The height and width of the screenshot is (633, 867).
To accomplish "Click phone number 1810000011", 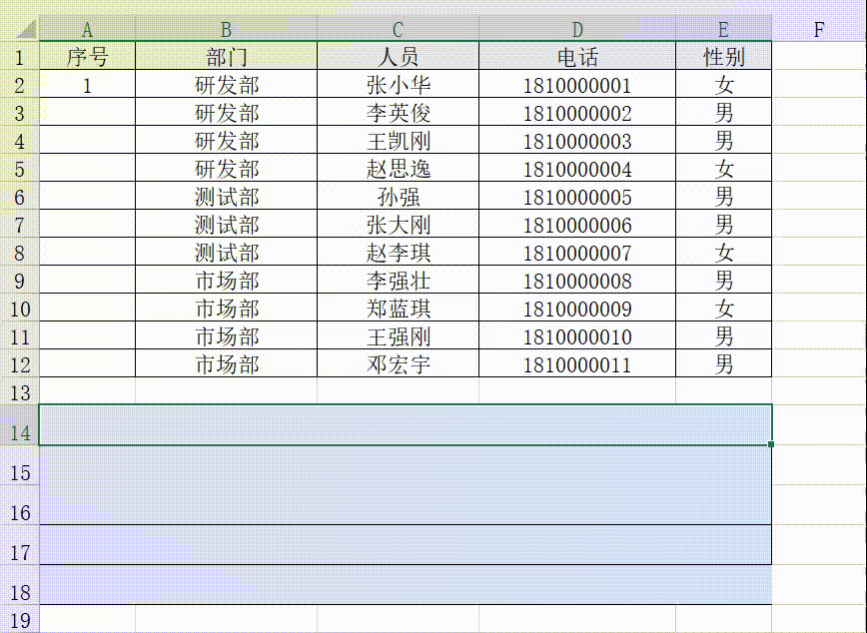I will click(x=576, y=363).
